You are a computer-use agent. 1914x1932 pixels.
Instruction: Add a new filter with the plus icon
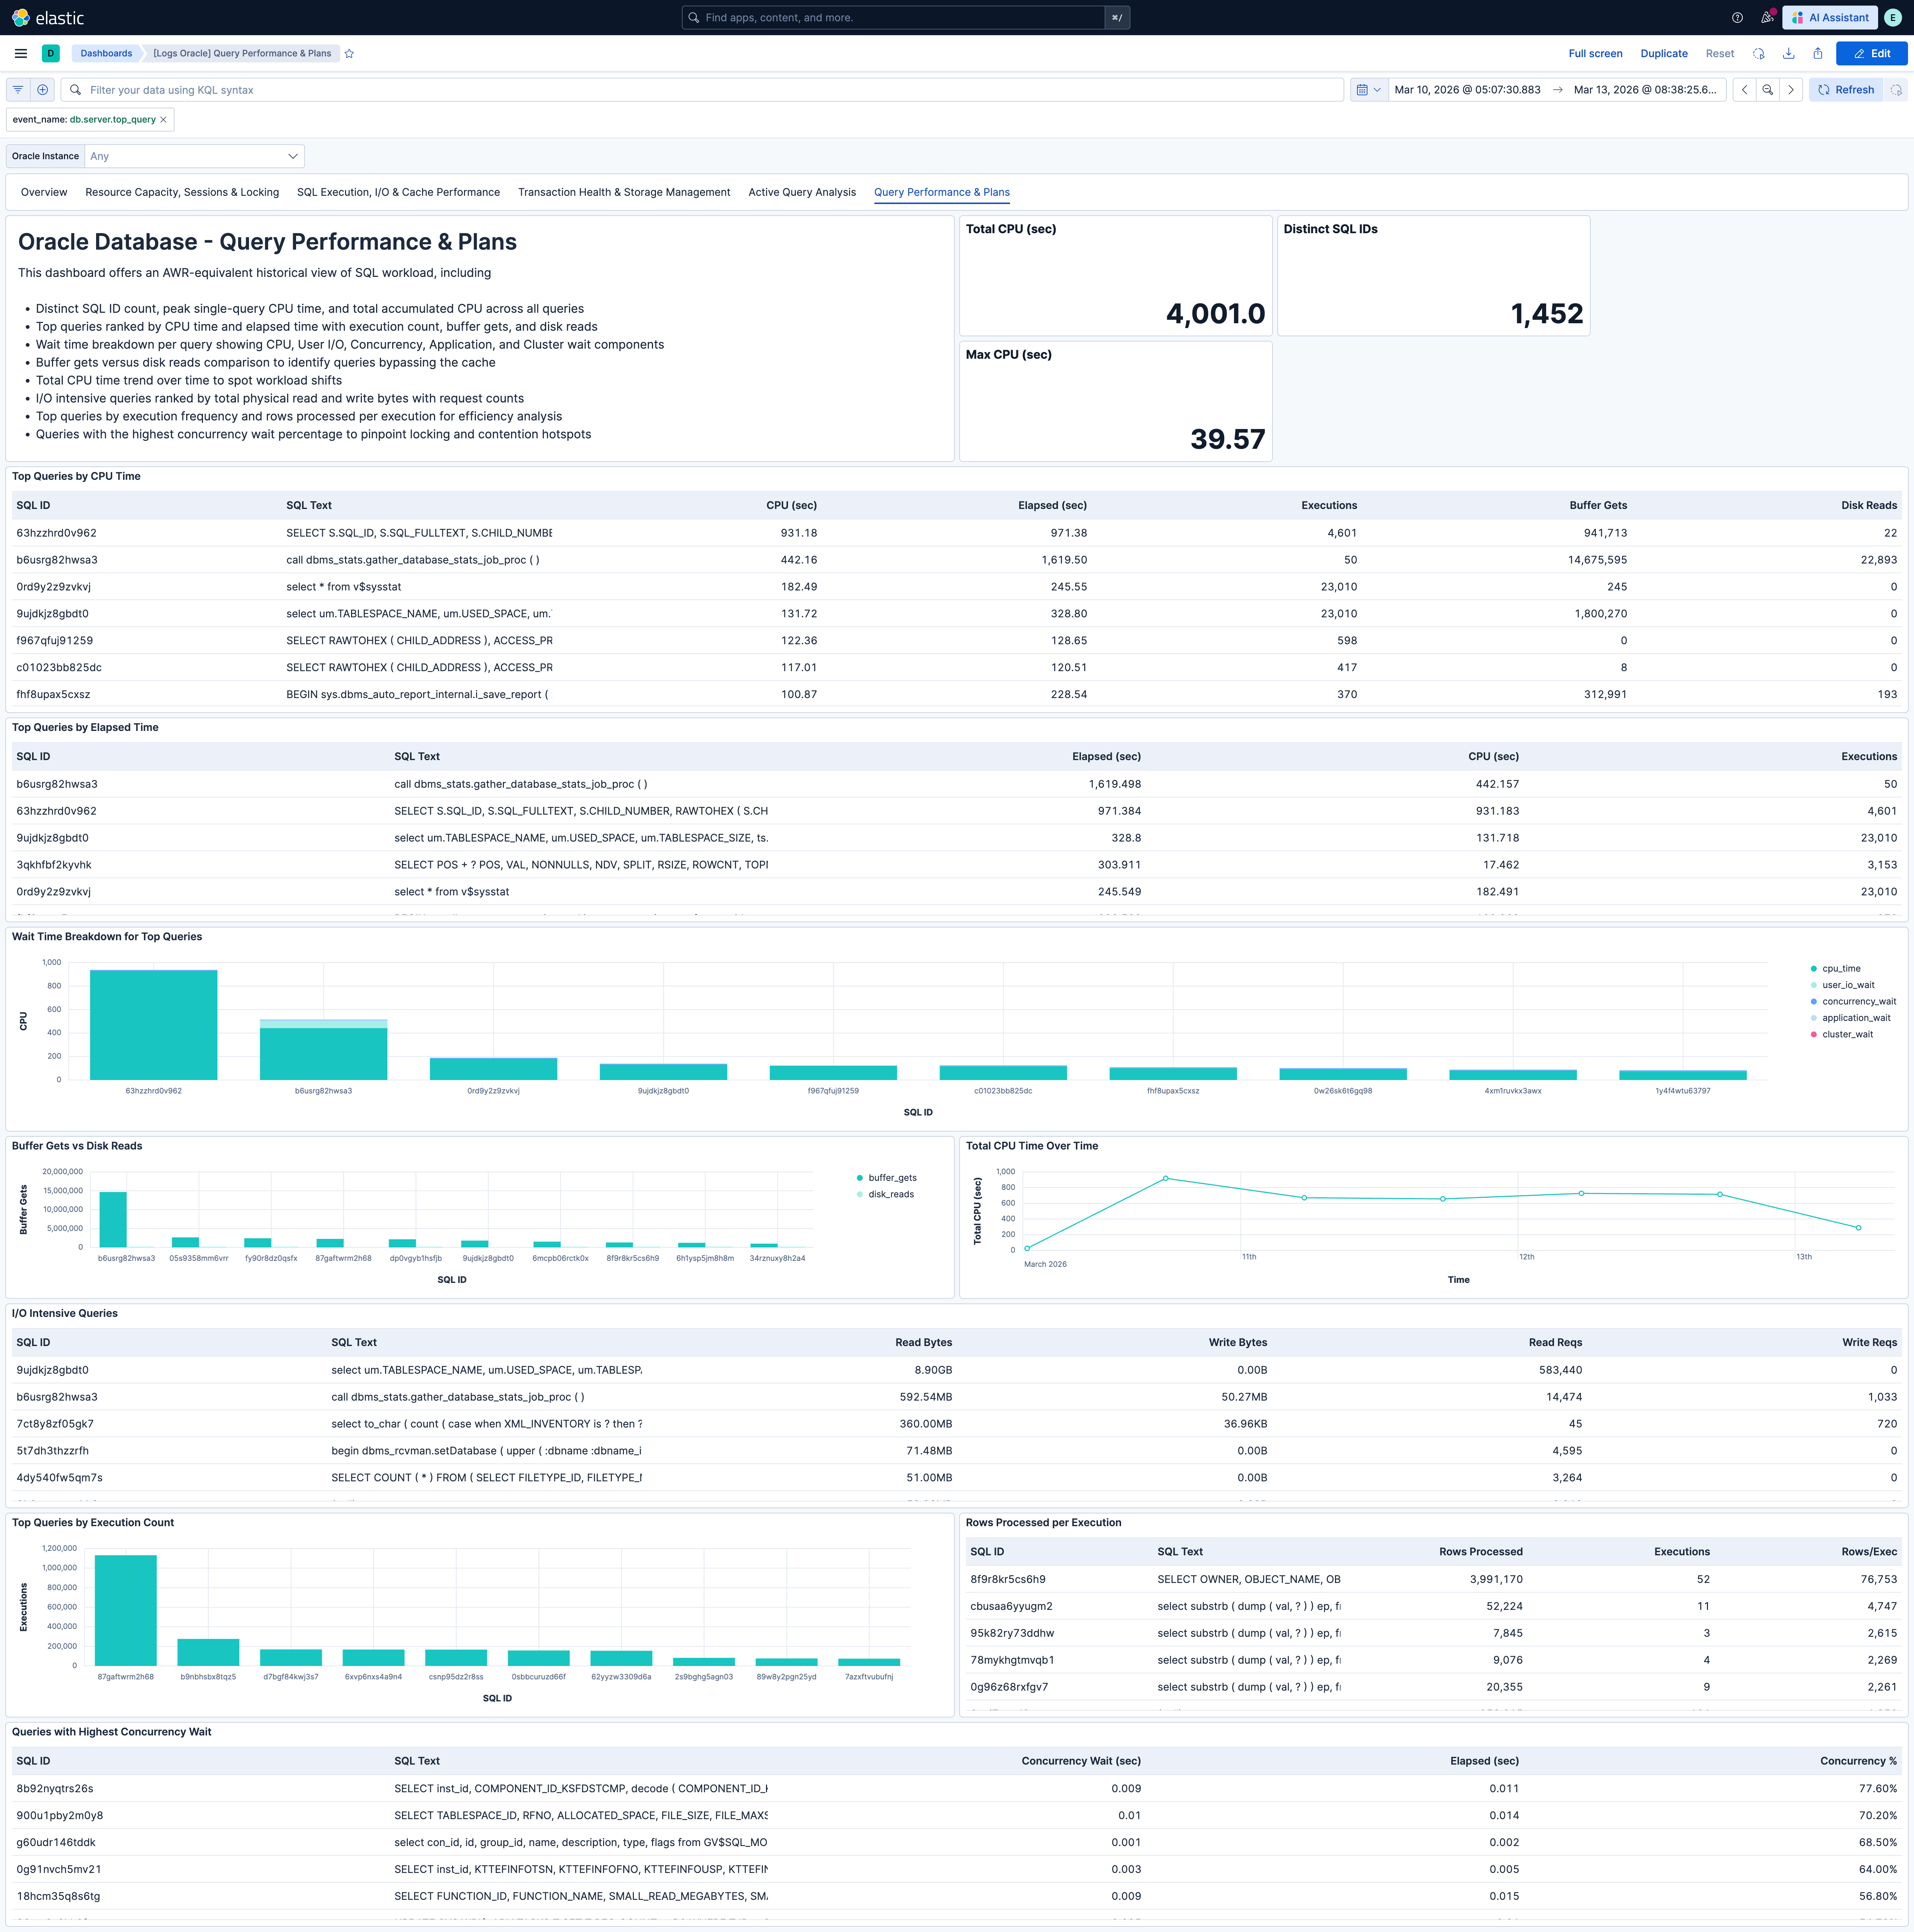pos(42,90)
